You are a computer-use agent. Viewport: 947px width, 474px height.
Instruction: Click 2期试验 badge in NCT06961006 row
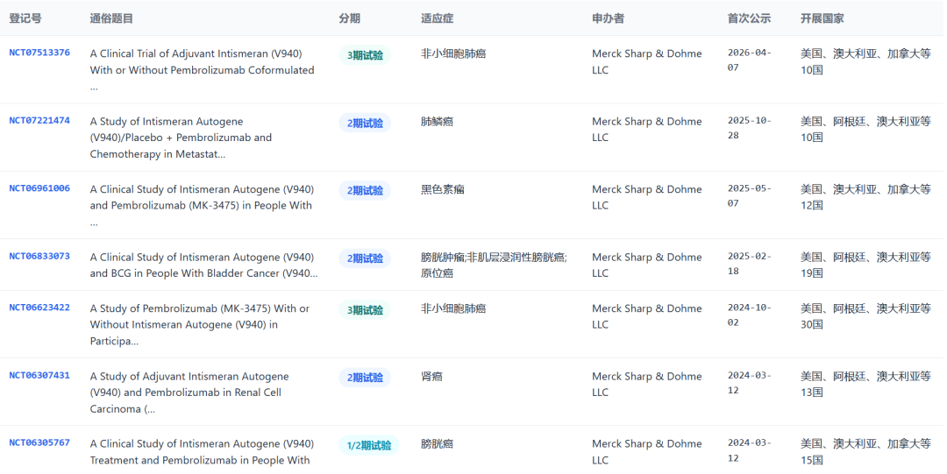365,191
